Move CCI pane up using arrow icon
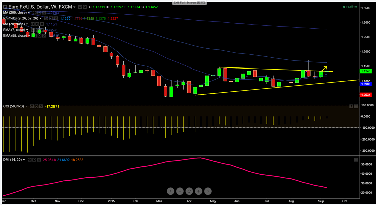 pos(351,106)
